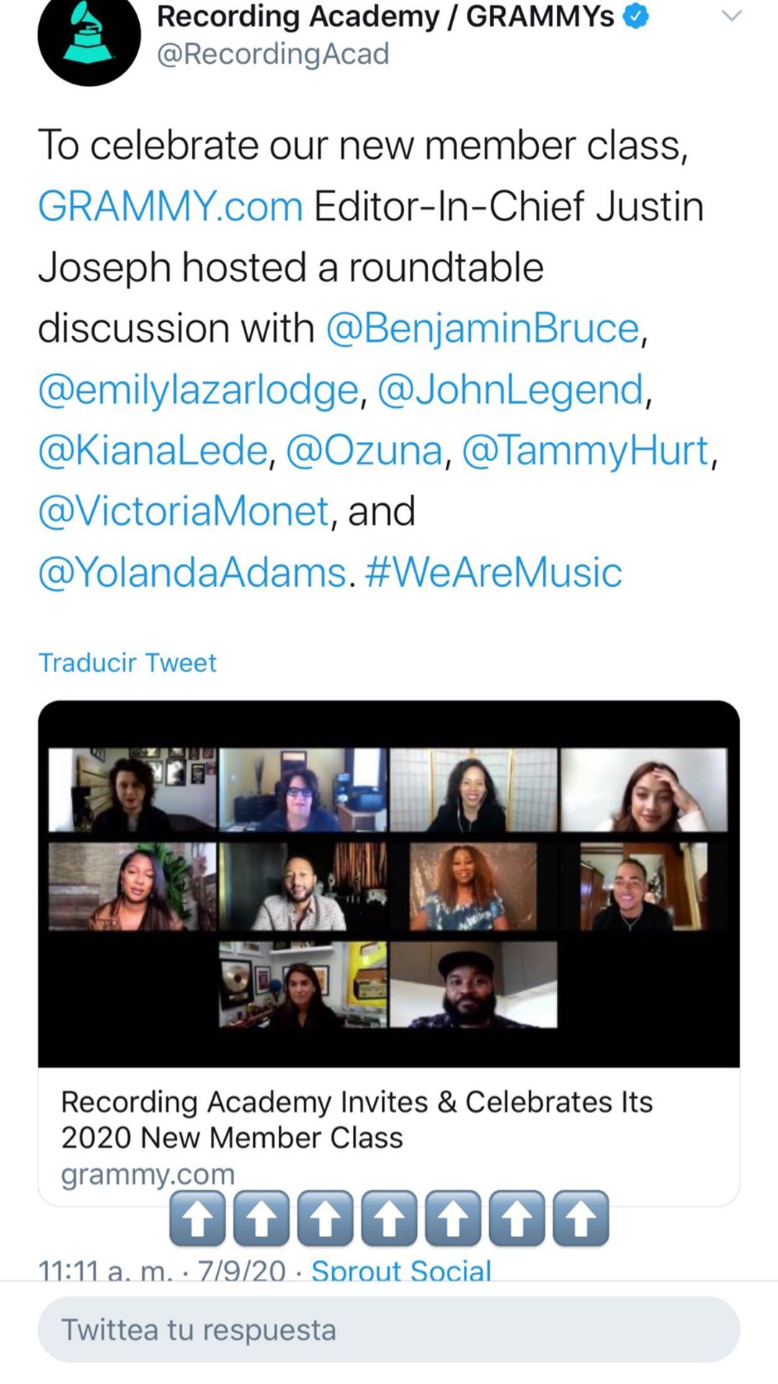Open the Sprout Social source link
The height and width of the screenshot is (1384, 778).
[401, 1270]
